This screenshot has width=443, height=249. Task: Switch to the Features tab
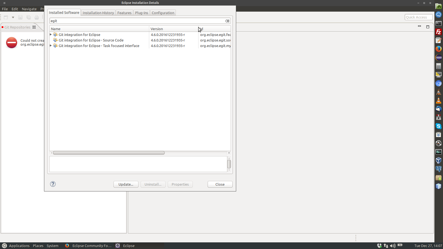pyautogui.click(x=124, y=13)
